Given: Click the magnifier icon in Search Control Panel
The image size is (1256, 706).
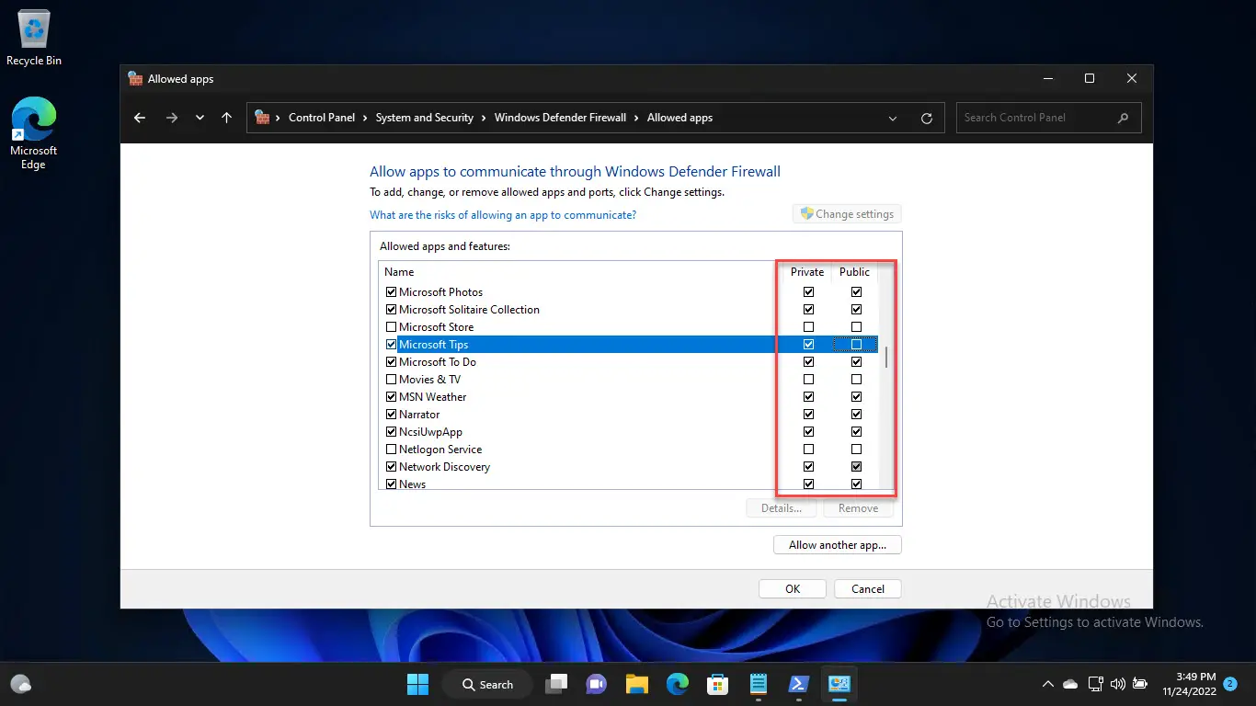Looking at the screenshot, I should point(1123,118).
